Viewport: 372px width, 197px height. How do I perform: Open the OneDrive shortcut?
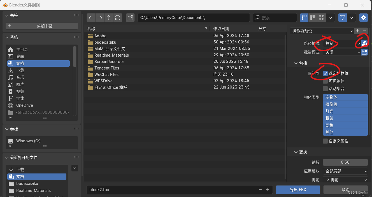tap(39, 105)
